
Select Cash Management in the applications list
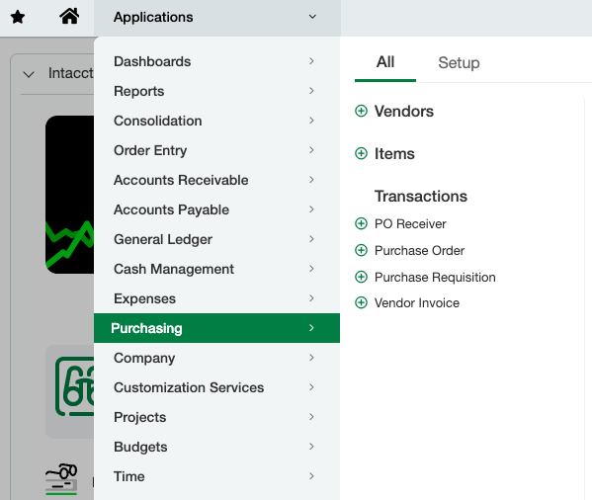tap(216, 269)
